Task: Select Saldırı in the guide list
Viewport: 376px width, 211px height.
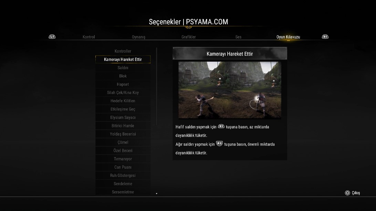Action: tap(123, 67)
